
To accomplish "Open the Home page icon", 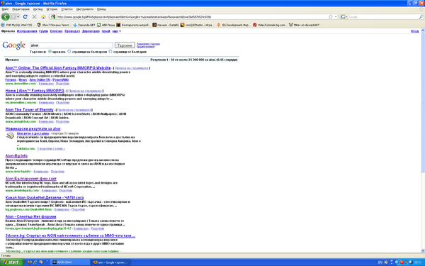I will coord(43,17).
